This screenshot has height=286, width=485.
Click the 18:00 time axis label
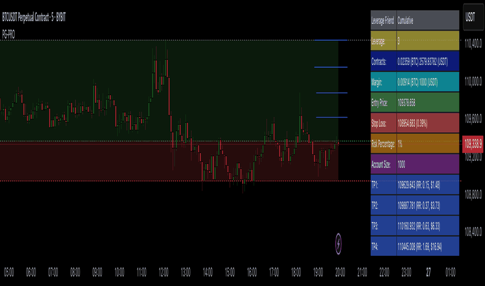[296, 272]
